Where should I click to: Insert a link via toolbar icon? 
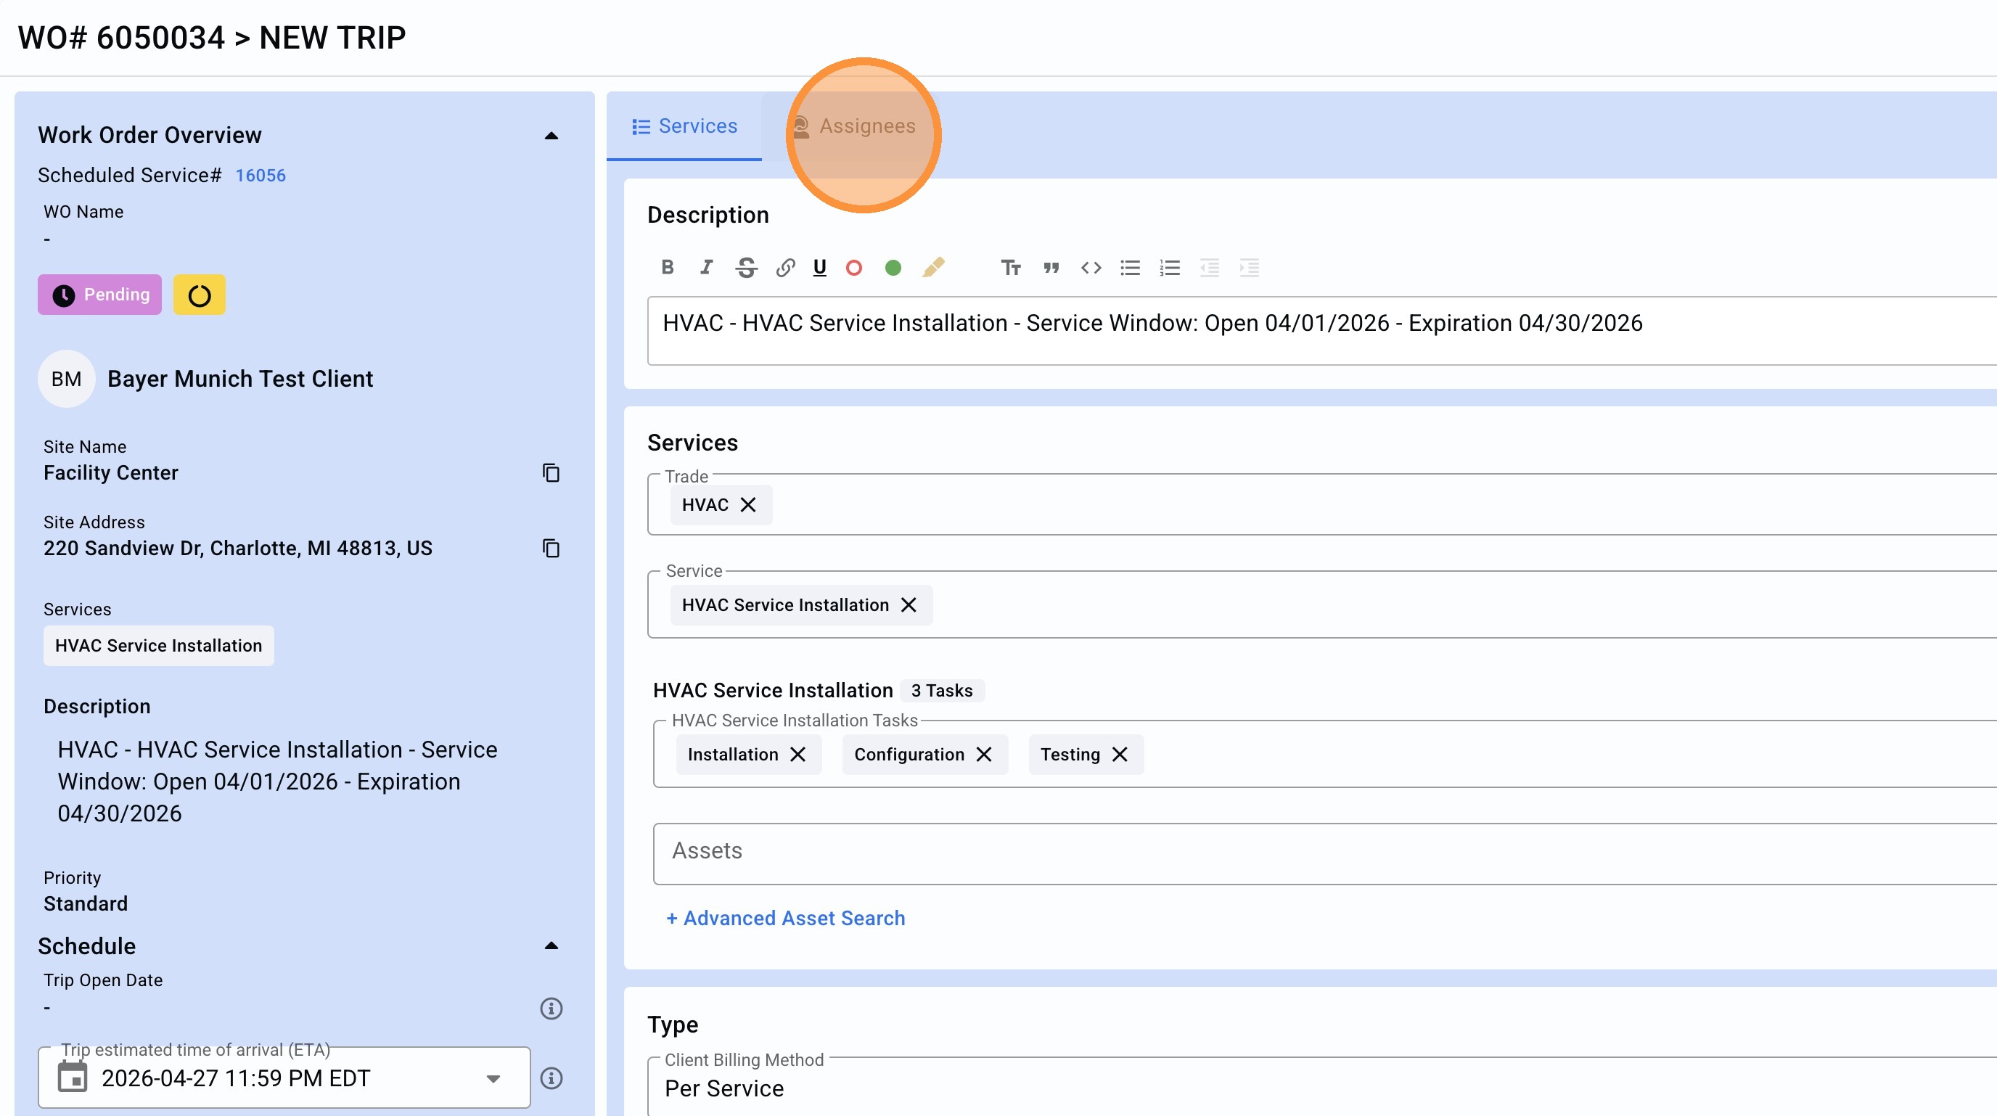(x=784, y=267)
